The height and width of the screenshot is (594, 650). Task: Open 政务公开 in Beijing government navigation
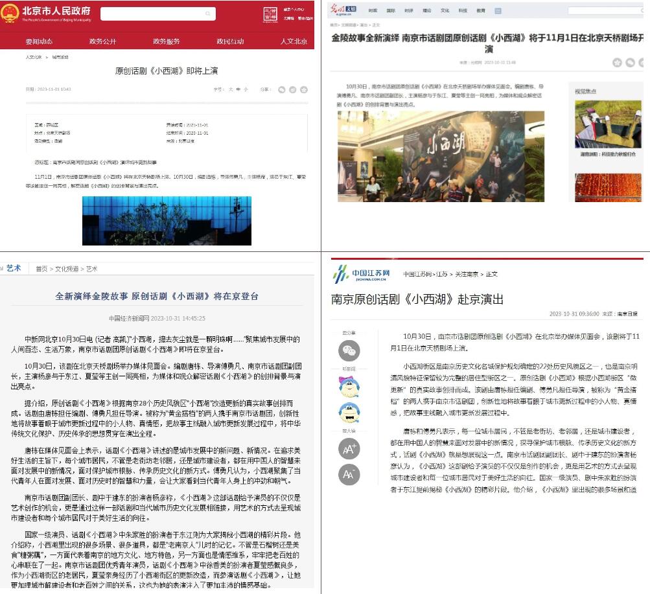(103, 41)
